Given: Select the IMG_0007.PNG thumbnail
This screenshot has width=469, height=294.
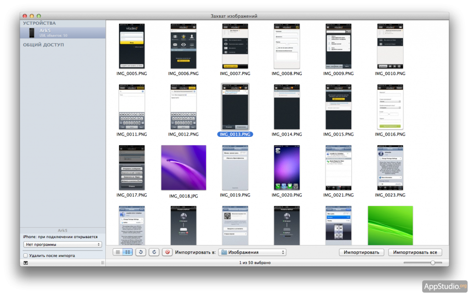Looking at the screenshot, I should click(x=235, y=46).
